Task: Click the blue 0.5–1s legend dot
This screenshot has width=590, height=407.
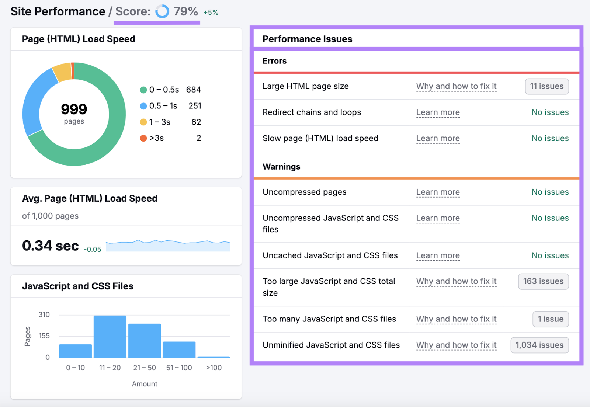Action: coord(143,106)
